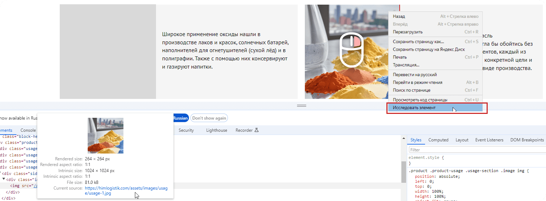Click the img src attribute link
The width and height of the screenshot is (546, 201).
click(x=35, y=186)
